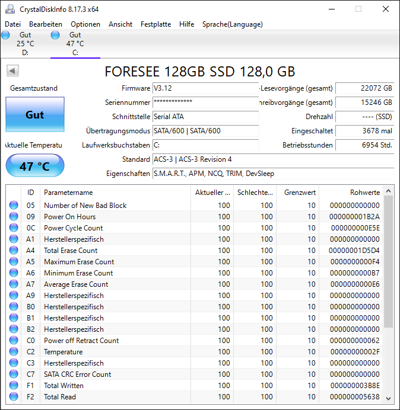Click status orb of attribute B2 row
Screen dimensions: 400x410
pyautogui.click(x=14, y=329)
